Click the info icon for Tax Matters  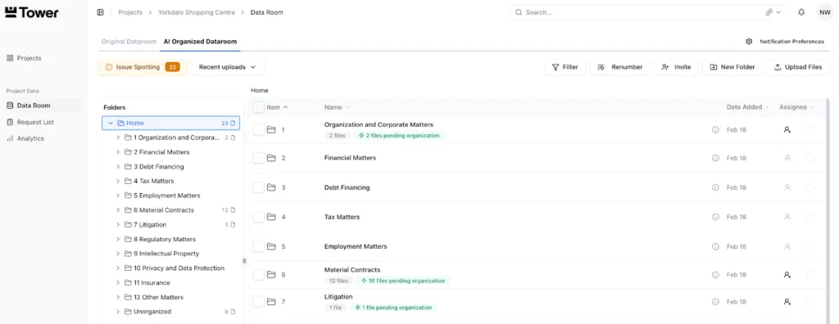click(715, 217)
